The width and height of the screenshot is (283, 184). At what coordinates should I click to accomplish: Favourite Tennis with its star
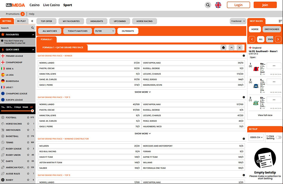pyautogui.click(x=28, y=142)
